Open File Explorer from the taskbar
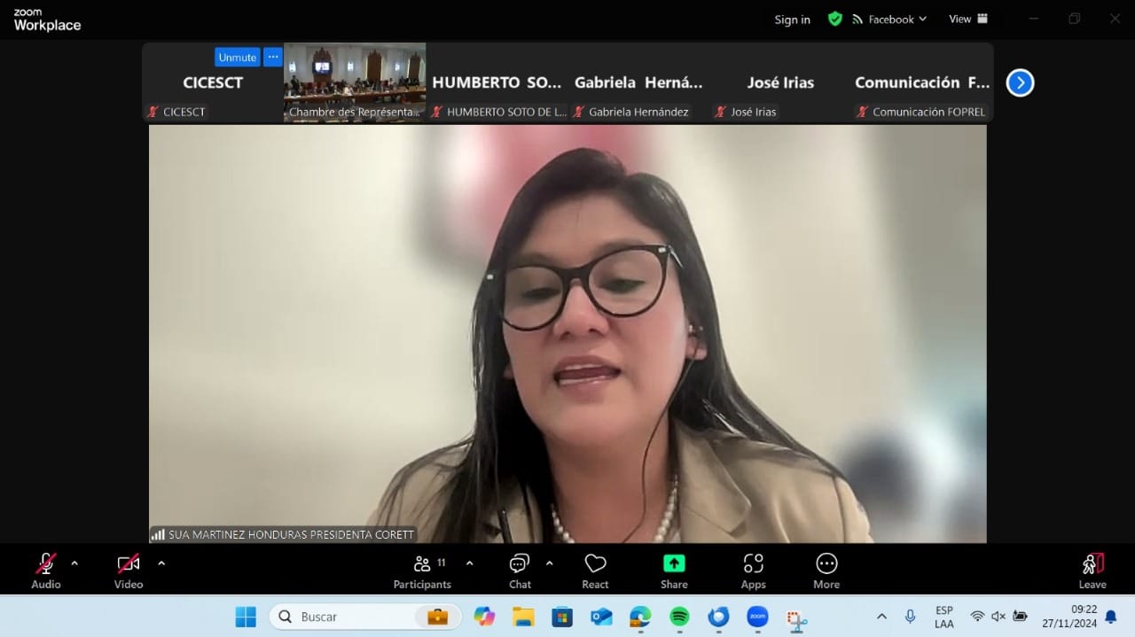 coord(523,617)
